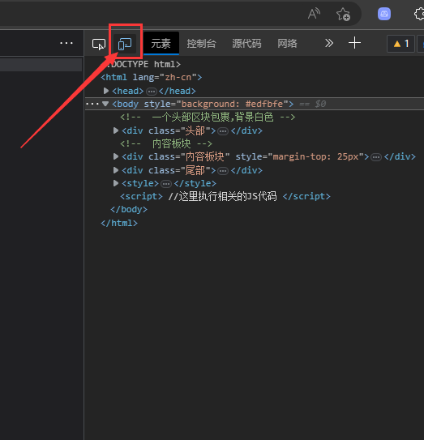The image size is (424, 440).
Task: Show more DevTools tabs chevron
Action: [x=329, y=43]
